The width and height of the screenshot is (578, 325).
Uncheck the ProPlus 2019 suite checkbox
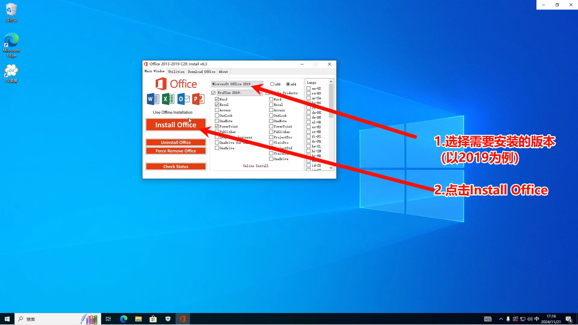213,93
